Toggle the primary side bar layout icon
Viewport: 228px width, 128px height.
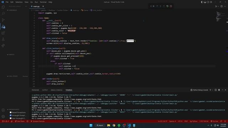coord(202,2)
